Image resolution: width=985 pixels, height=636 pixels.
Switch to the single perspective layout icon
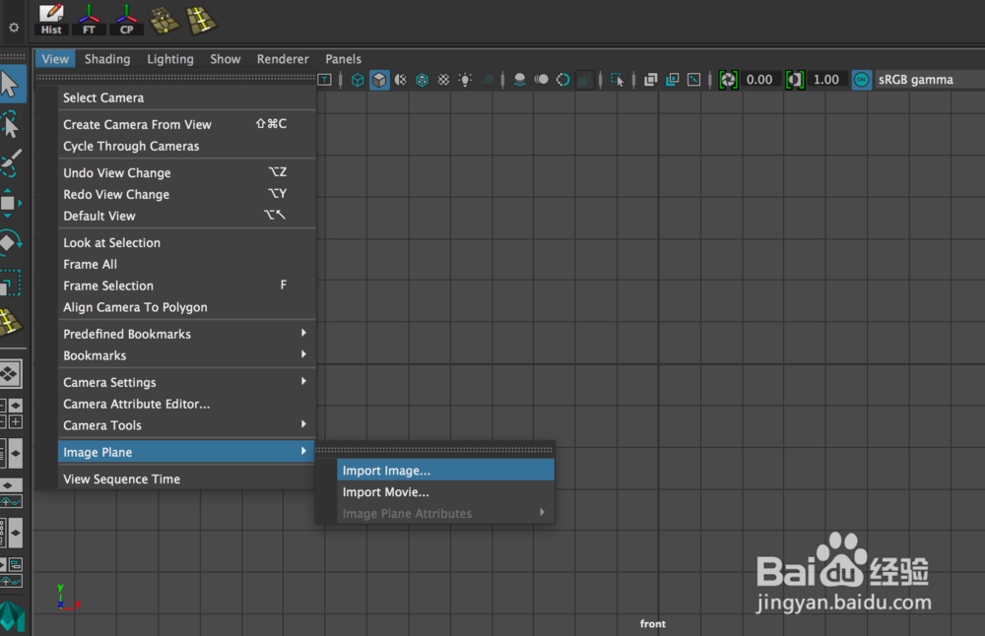(11, 374)
